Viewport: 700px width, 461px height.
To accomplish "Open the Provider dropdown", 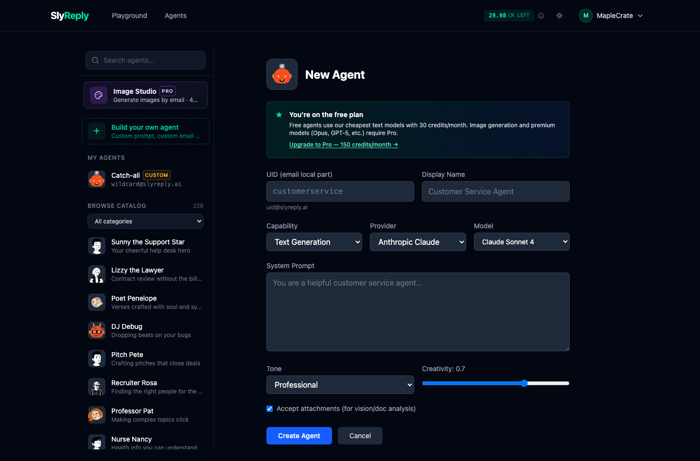I will (418, 242).
